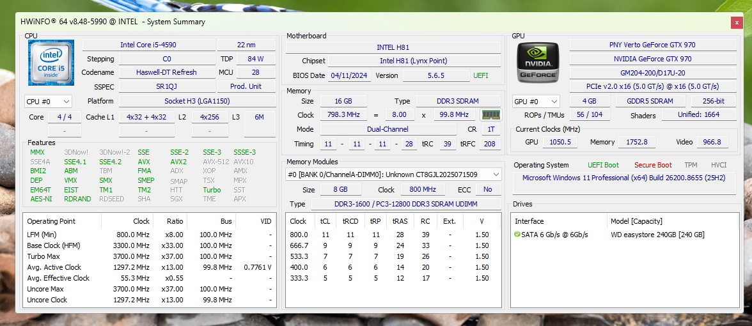Click the video clock 966.8 value
This screenshot has height=326, width=752.
[712, 142]
